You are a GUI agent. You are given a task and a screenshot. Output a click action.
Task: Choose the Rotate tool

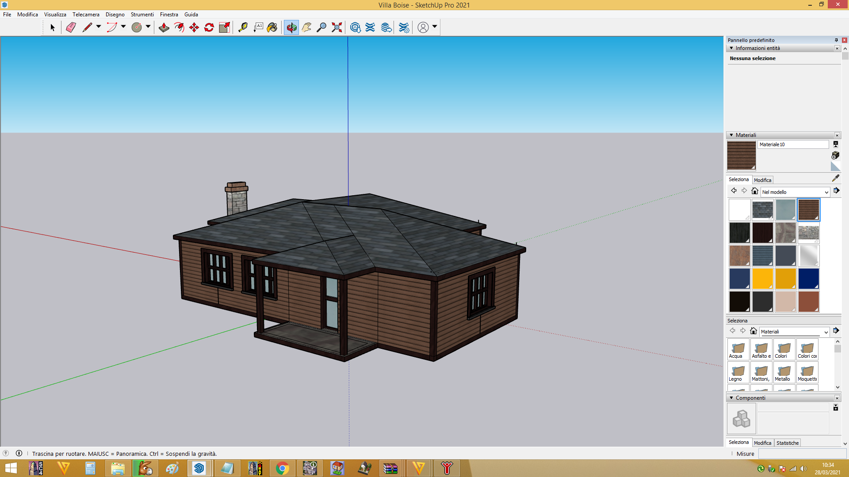(x=209, y=27)
